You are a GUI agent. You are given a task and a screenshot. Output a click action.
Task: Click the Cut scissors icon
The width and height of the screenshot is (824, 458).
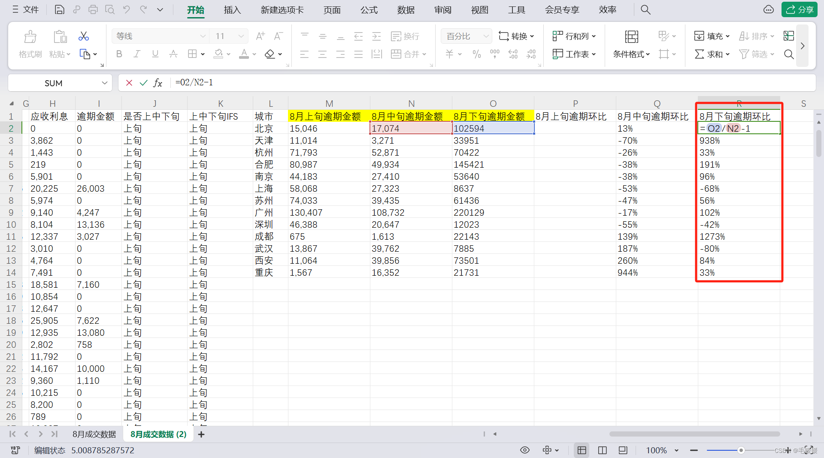point(84,36)
